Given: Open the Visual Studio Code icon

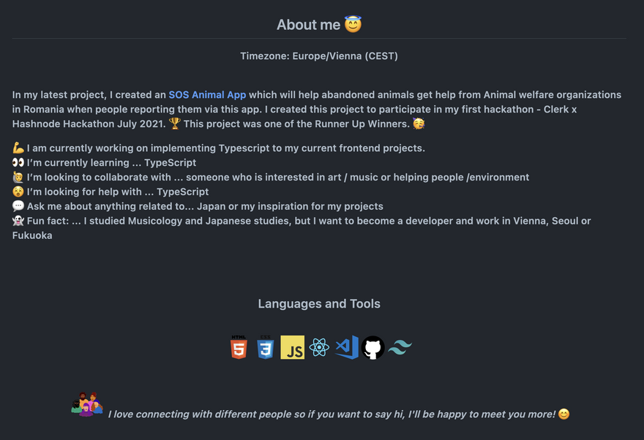Looking at the screenshot, I should click(x=346, y=347).
